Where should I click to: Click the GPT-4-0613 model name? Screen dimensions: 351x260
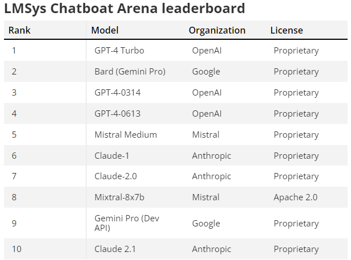click(x=118, y=114)
